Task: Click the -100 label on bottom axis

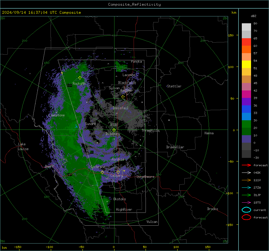Action: point(49,247)
